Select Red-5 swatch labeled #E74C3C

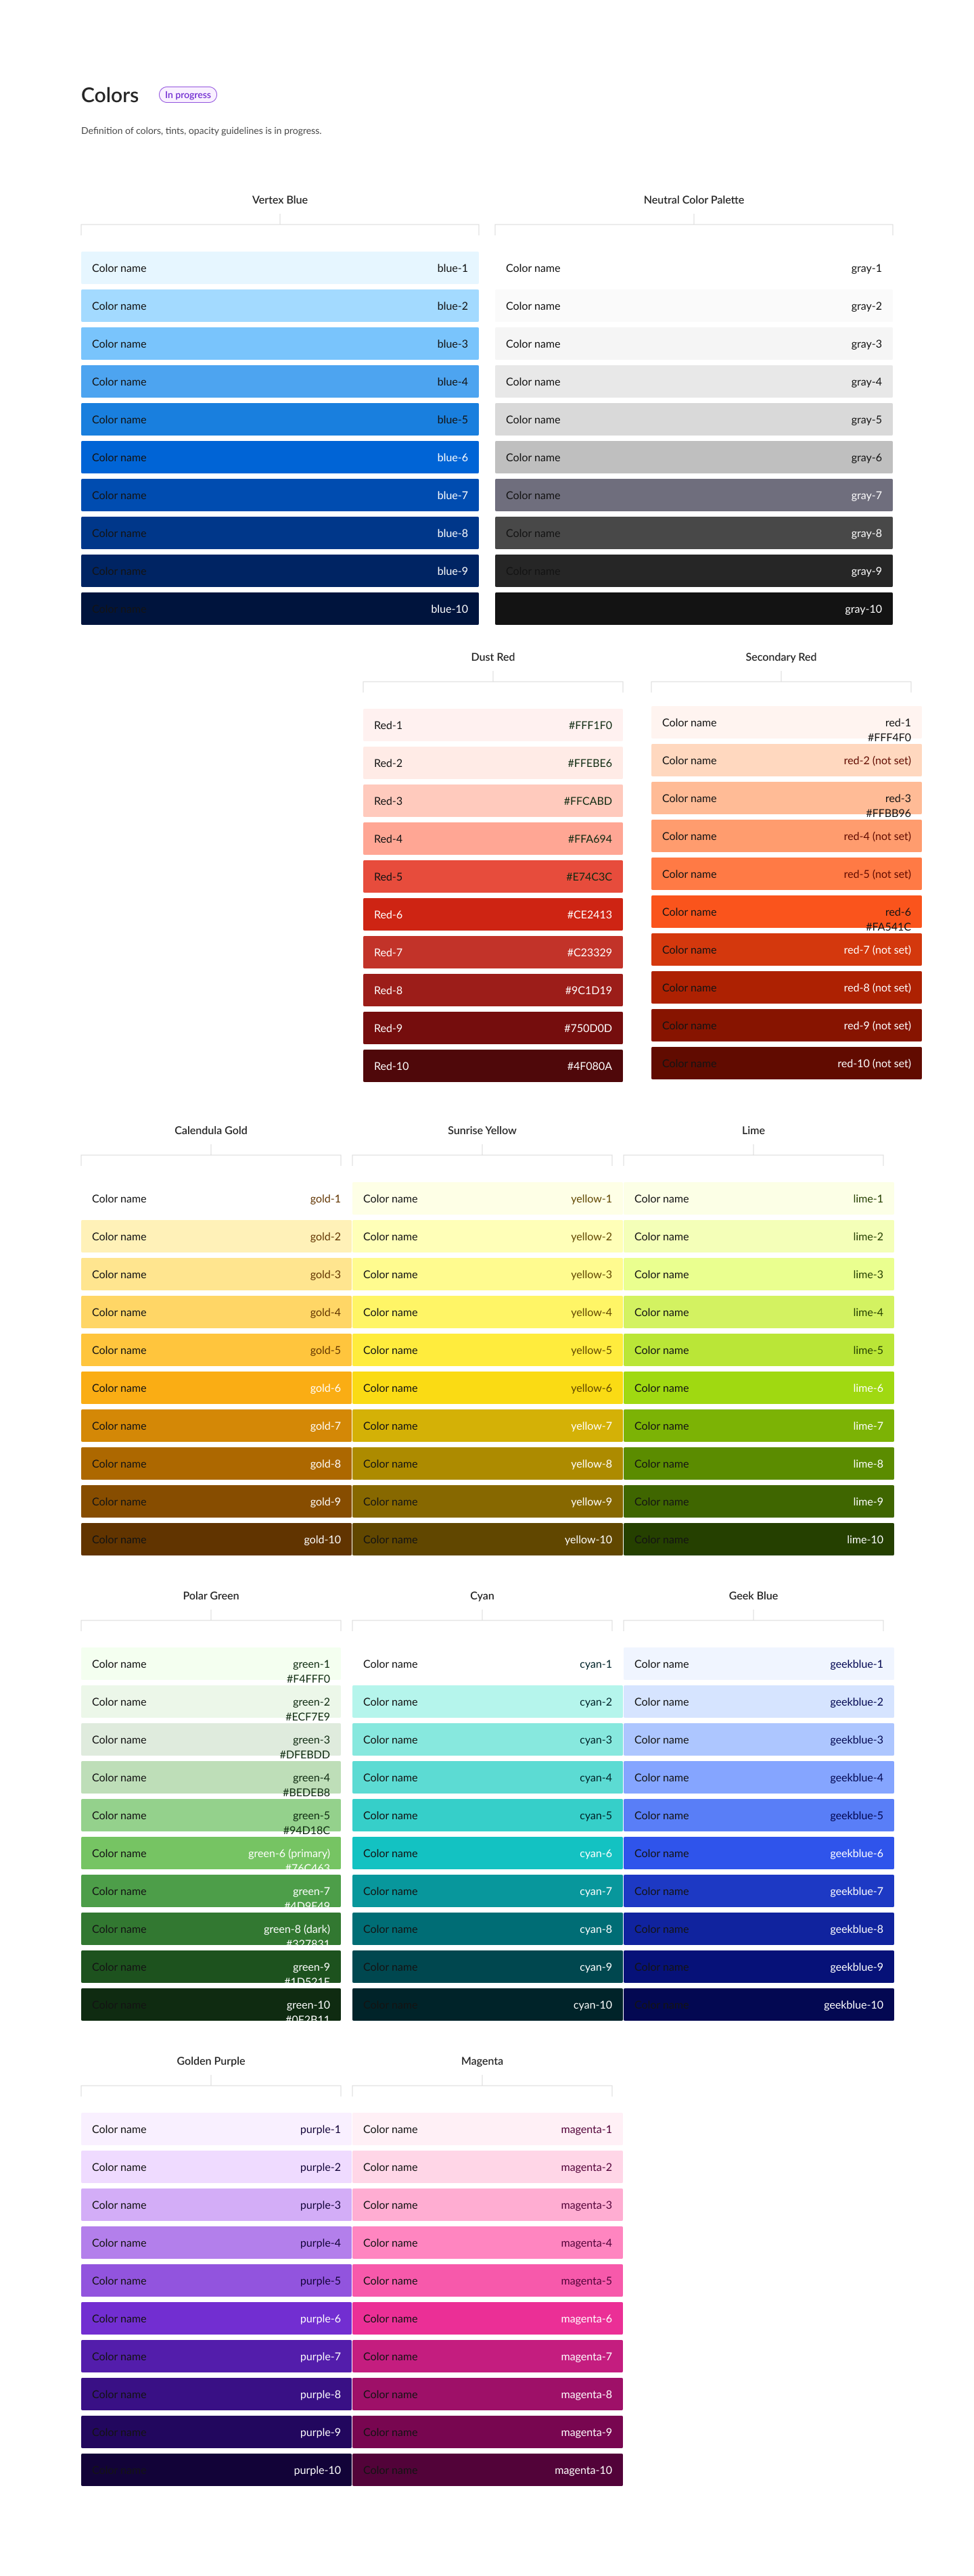(x=493, y=876)
